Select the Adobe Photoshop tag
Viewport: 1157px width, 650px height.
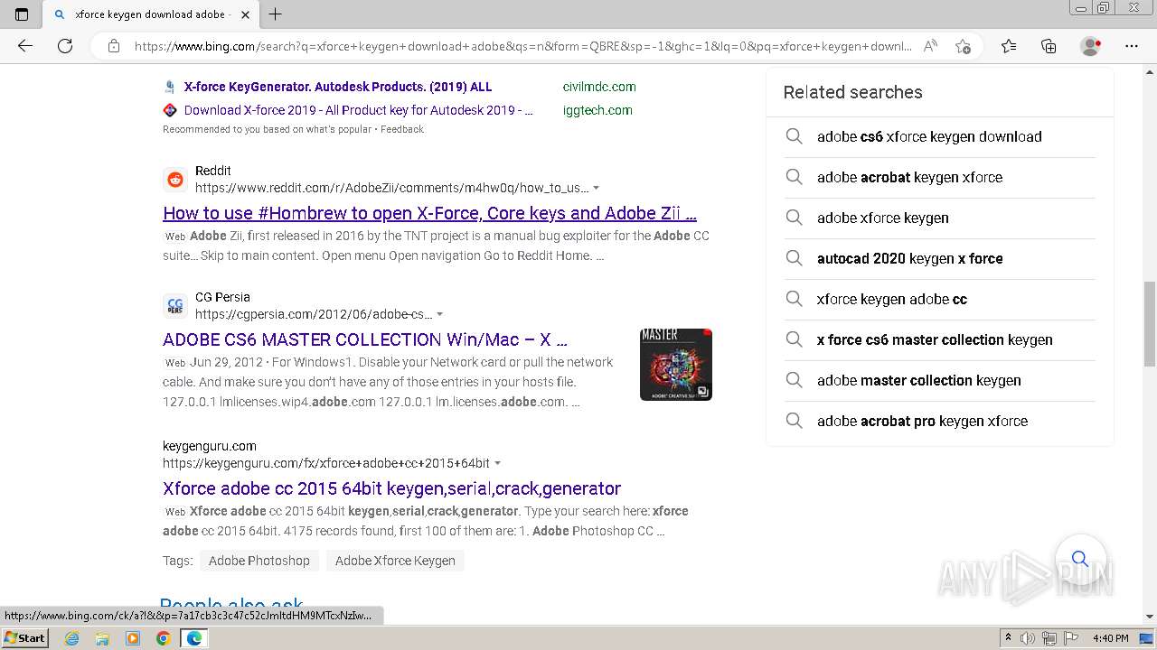(259, 561)
